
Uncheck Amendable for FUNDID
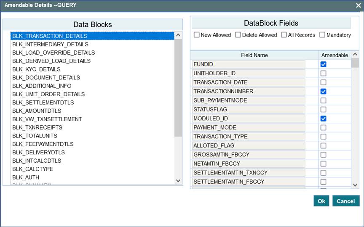(x=324, y=64)
